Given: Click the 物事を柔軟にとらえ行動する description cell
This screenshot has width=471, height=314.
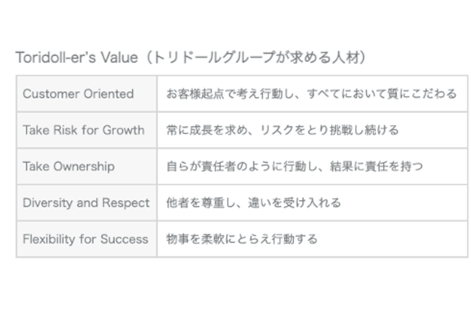Looking at the screenshot, I should [x=313, y=239].
